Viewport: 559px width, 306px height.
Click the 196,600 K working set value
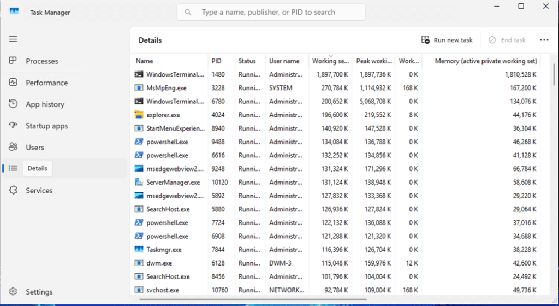click(335, 115)
